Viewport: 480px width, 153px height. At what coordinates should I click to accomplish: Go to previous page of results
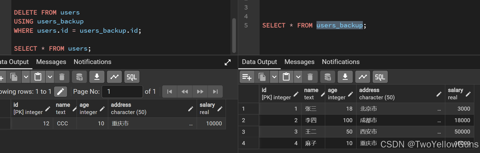point(185,92)
